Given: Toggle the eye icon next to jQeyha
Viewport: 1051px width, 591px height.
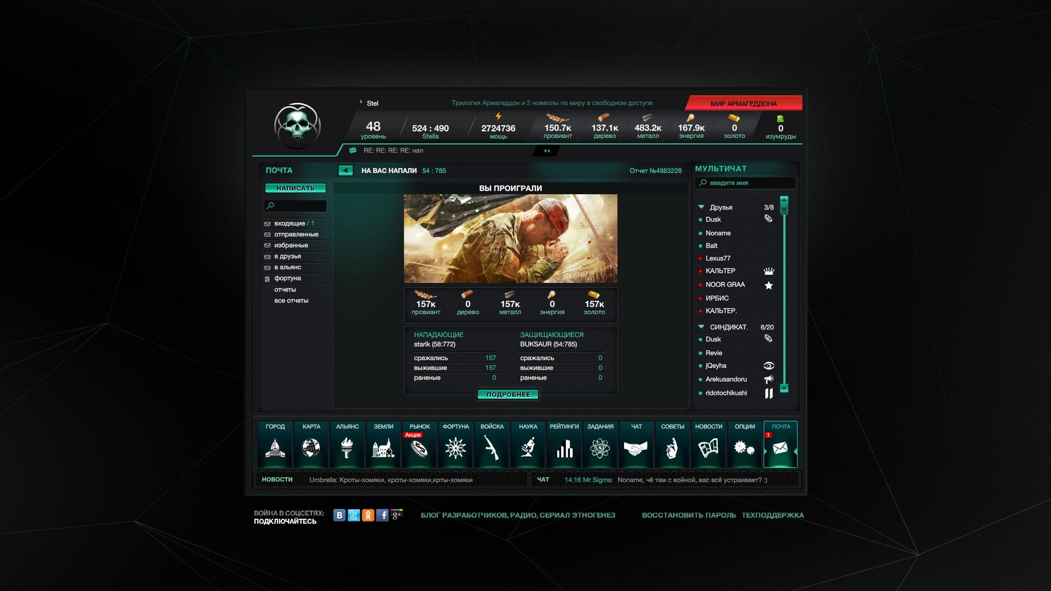Looking at the screenshot, I should pyautogui.click(x=769, y=366).
